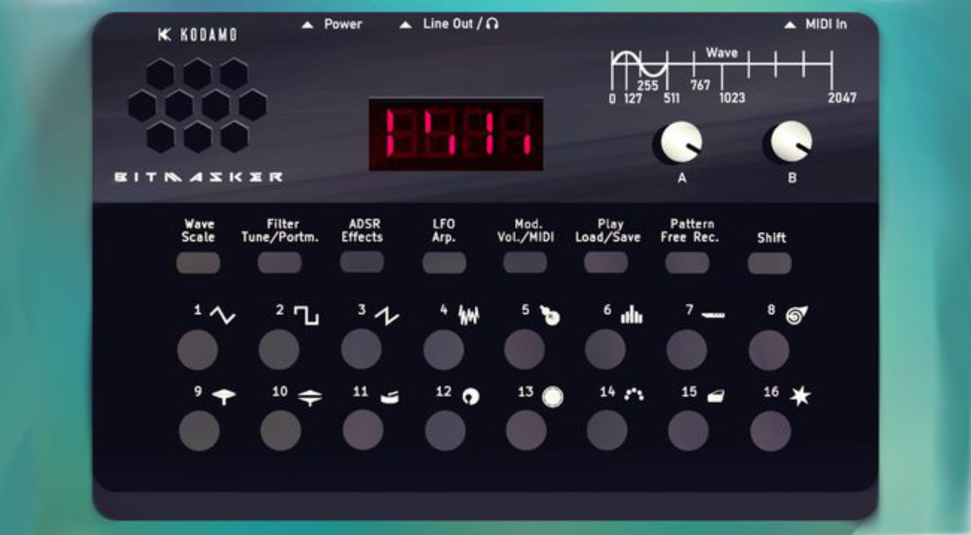971x535 pixels.
Task: Click the sine wave graphic on Wave scale
Action: [640, 65]
